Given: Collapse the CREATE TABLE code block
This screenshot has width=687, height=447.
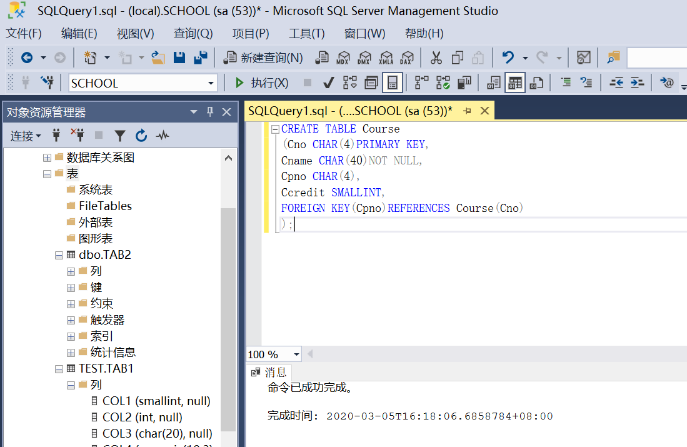Looking at the screenshot, I should (x=275, y=129).
